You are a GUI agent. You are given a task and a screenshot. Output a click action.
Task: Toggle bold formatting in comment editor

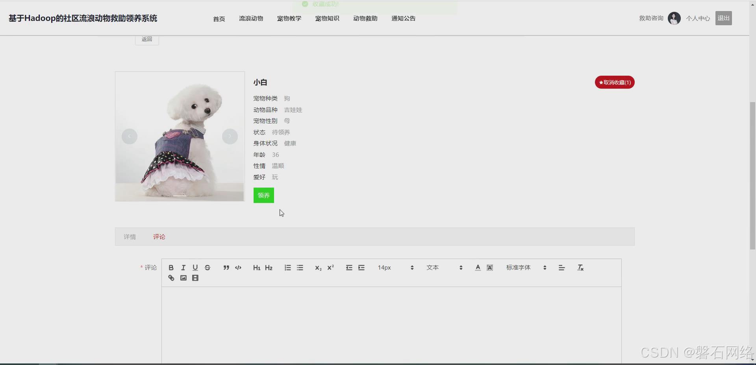coord(171,267)
